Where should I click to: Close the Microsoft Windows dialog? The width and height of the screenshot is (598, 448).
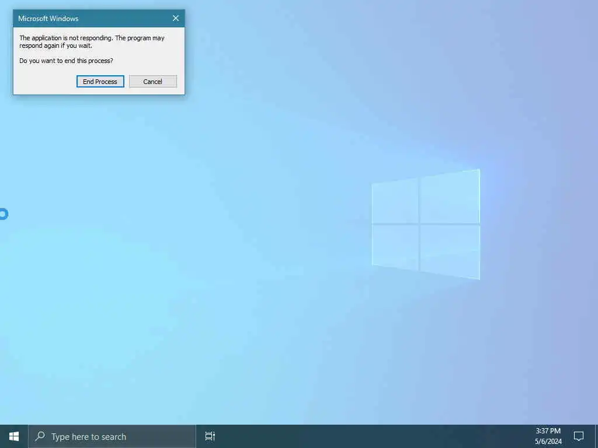(x=175, y=18)
